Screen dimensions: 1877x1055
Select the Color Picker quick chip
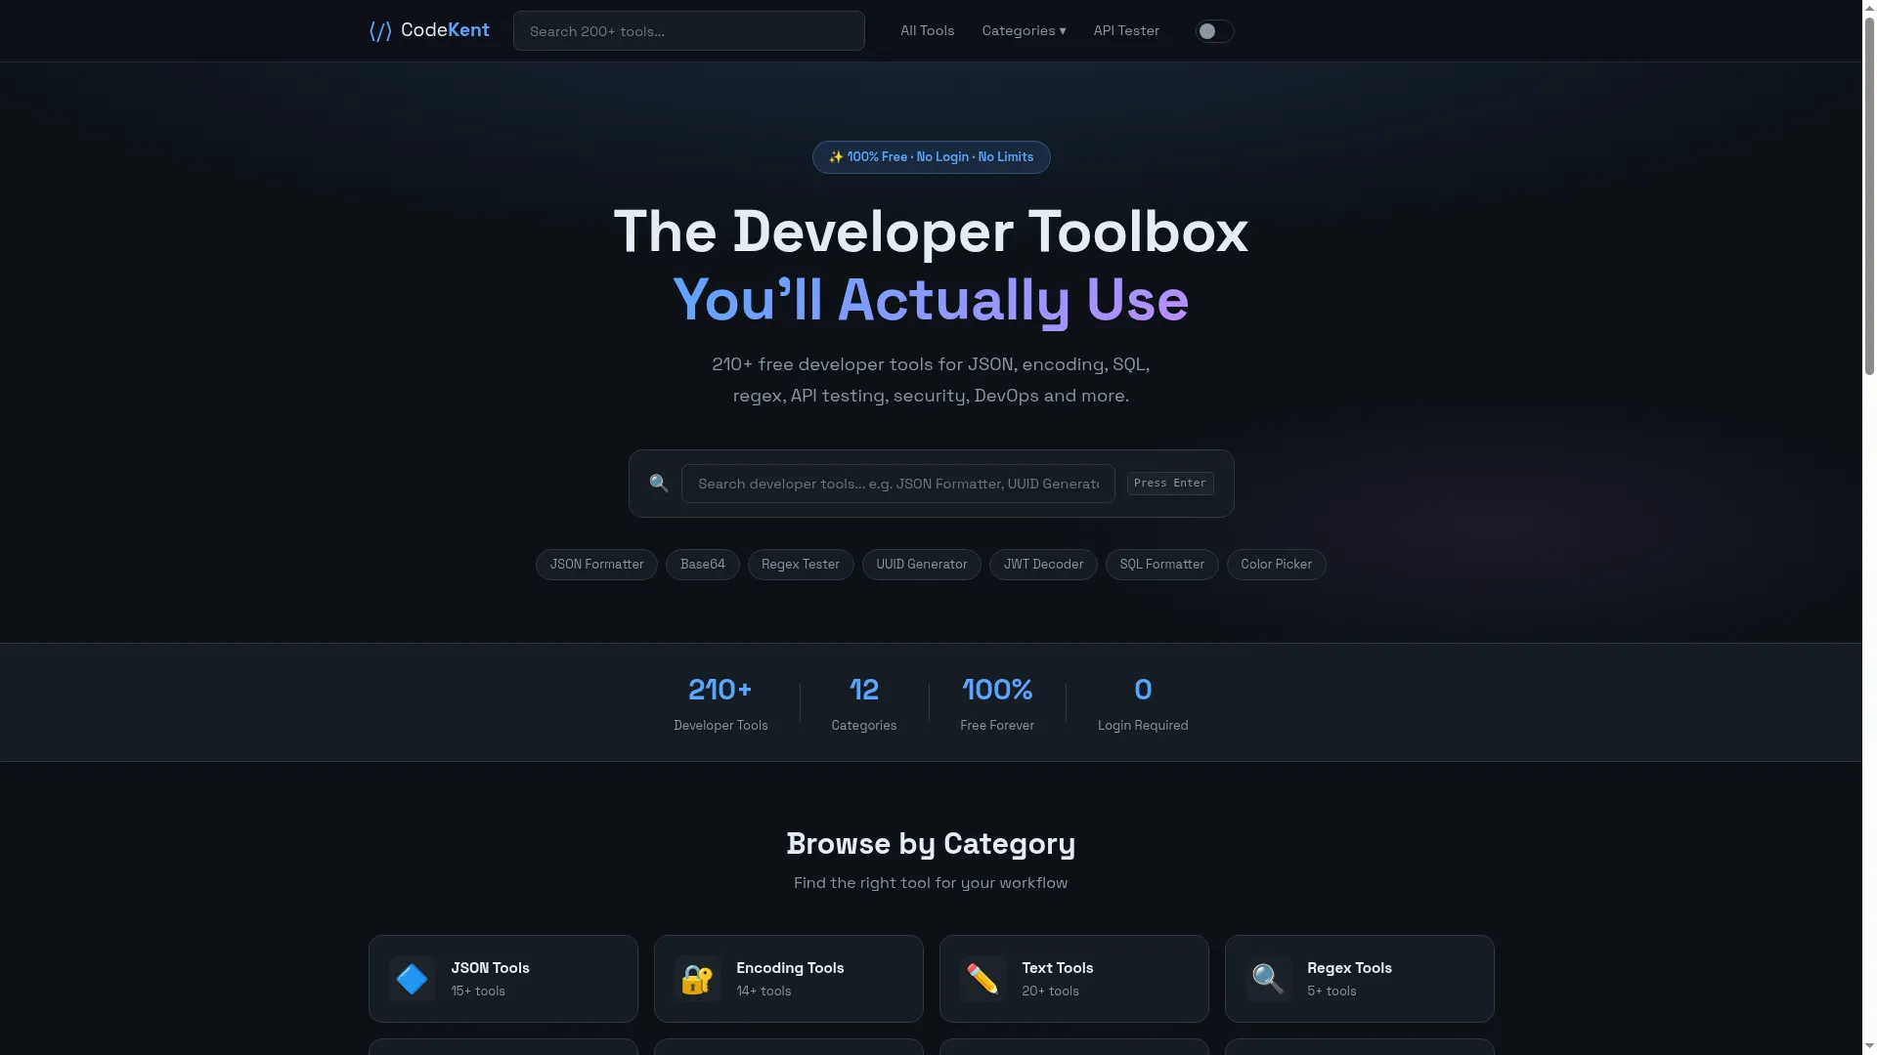[1276, 565]
